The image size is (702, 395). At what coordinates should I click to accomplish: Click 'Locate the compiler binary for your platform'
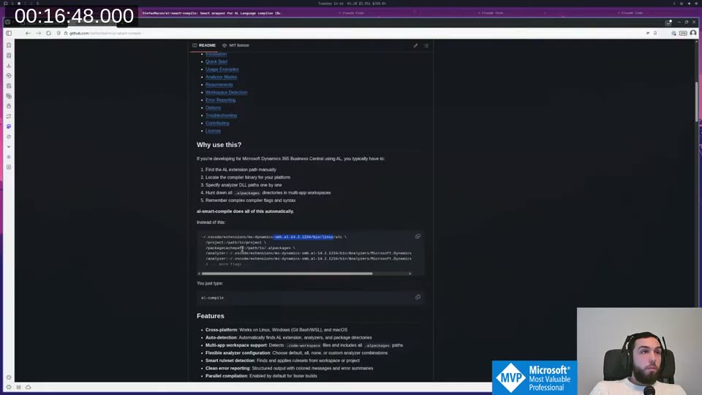pos(248,177)
